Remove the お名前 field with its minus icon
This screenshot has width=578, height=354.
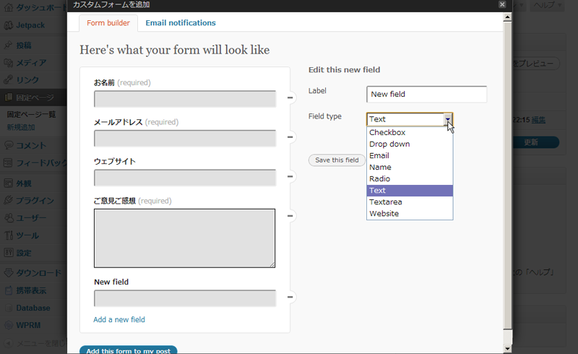(x=290, y=98)
